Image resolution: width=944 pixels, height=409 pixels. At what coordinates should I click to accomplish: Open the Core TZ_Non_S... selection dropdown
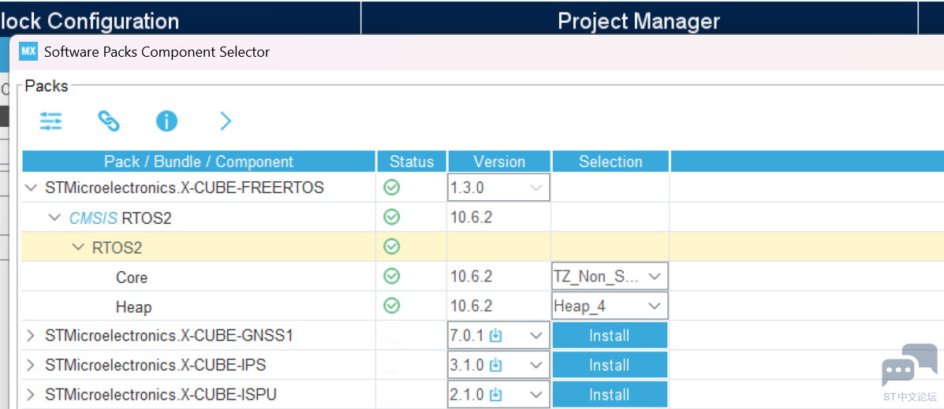tap(610, 277)
